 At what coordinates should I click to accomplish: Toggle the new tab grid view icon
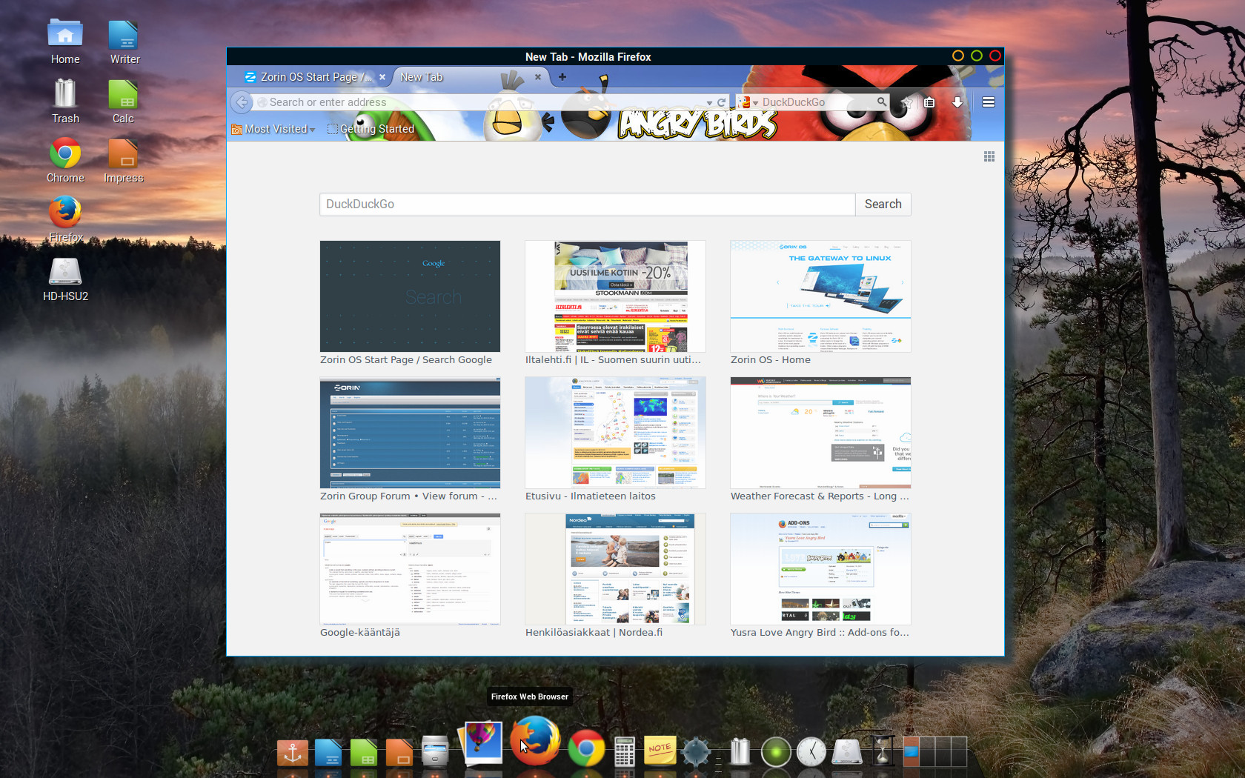(x=989, y=156)
